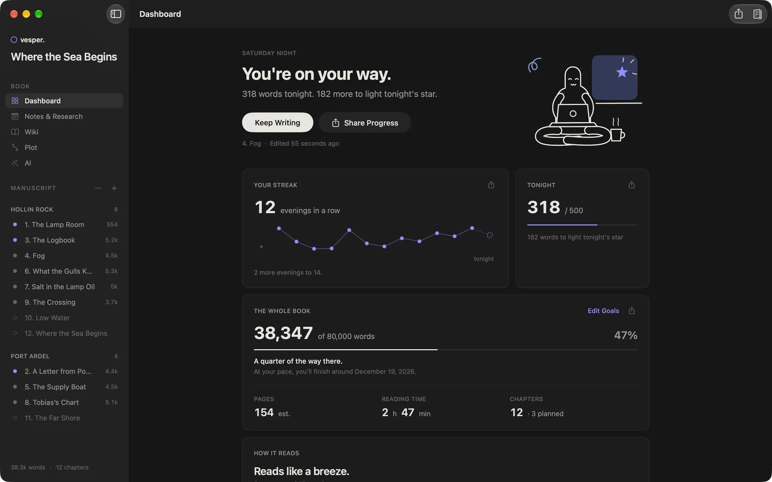Click the '3 planned' chapters text
This screenshot has width=772, height=482.
[x=547, y=414]
